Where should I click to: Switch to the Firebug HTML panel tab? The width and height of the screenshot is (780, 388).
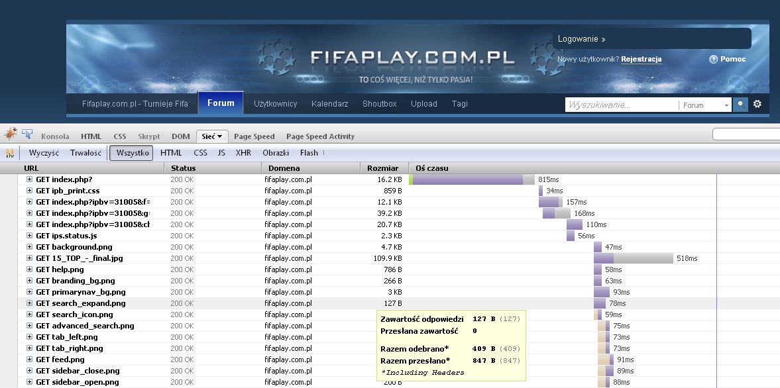coord(91,136)
